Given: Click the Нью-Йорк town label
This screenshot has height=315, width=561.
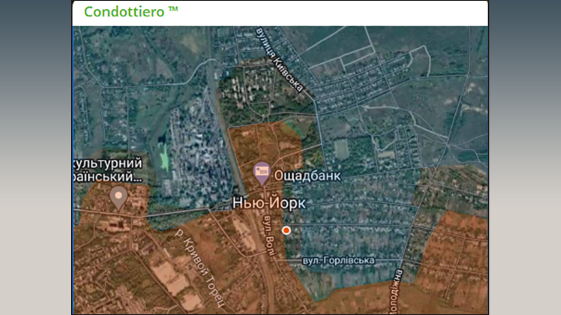Looking at the screenshot, I should coord(269,204).
